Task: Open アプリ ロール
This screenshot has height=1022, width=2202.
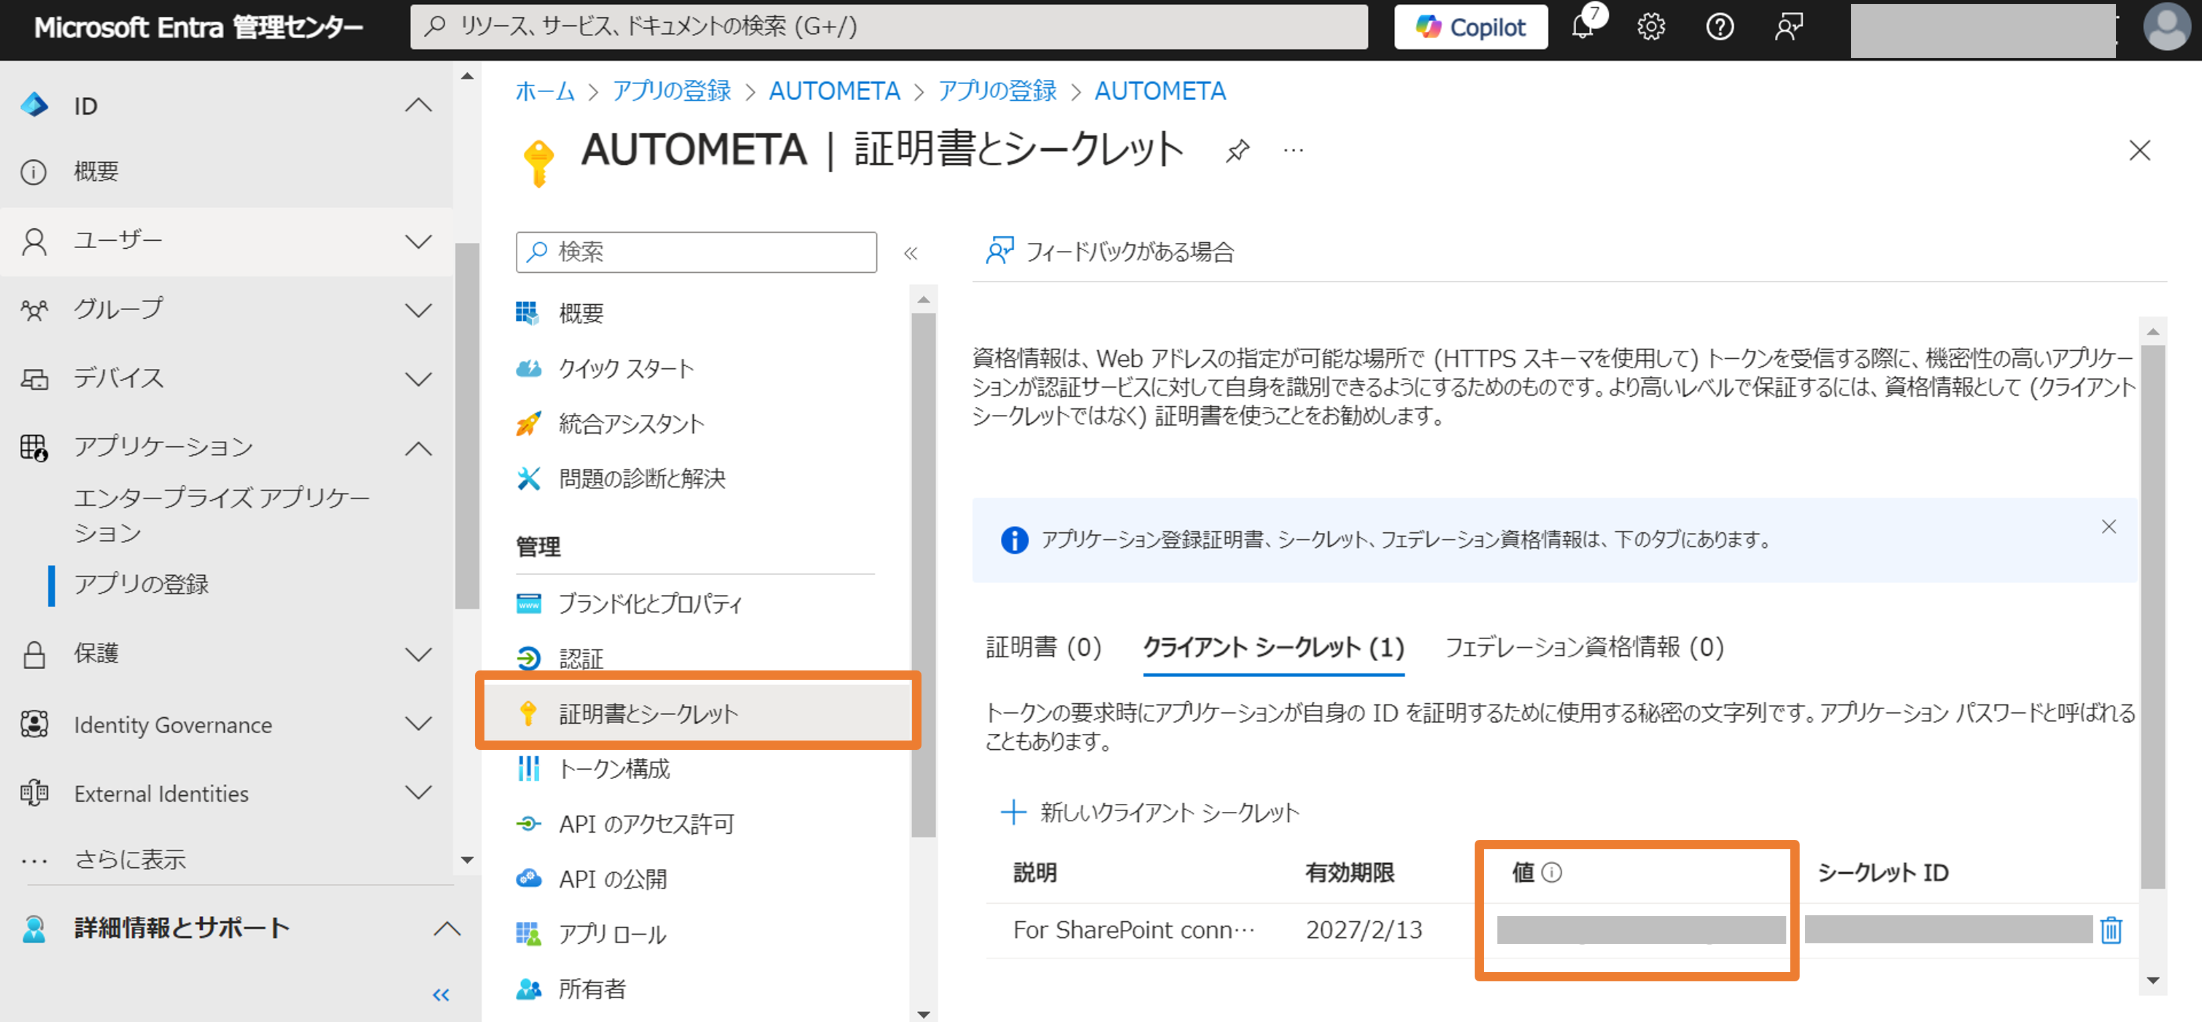Action: pos(612,934)
